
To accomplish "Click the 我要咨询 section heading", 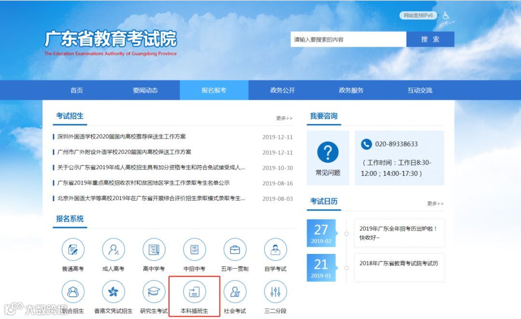I will (324, 116).
